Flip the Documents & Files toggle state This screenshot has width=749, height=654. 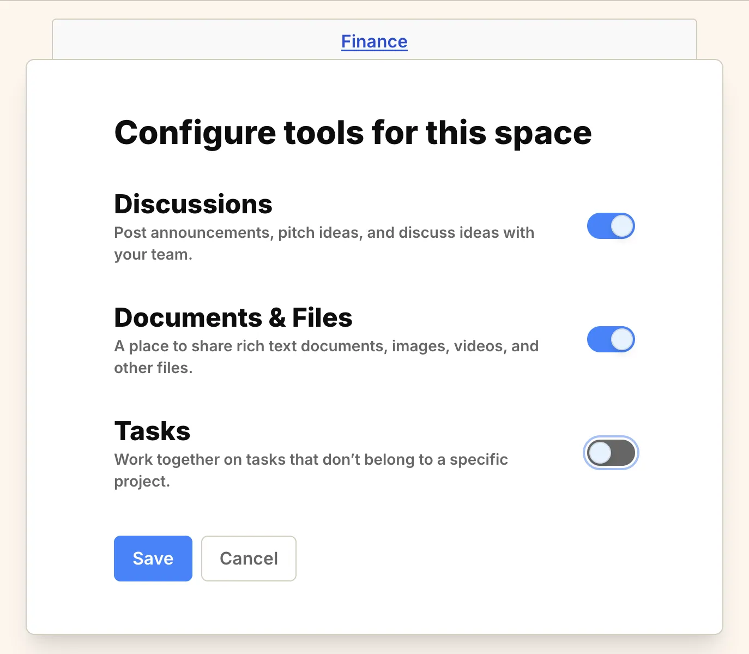click(x=611, y=339)
